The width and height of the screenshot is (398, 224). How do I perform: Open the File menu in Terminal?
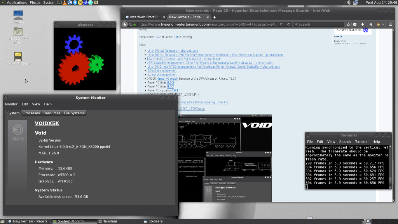coord(310,142)
